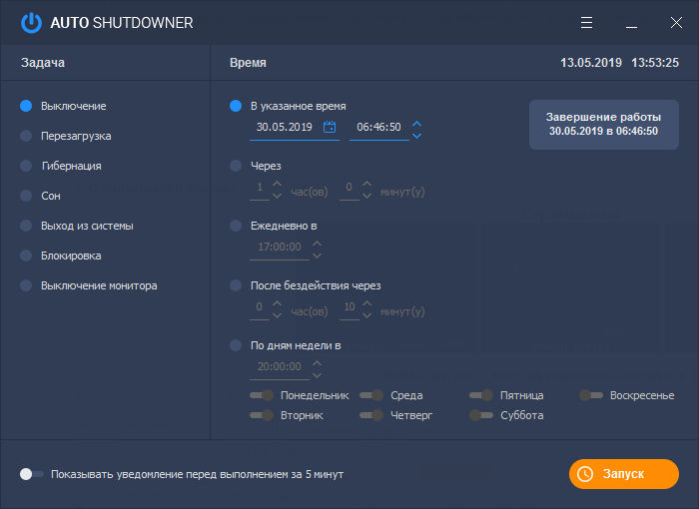Screen dimensions: 699x509
Task: Click the Auto Shutdowner power logo
Action: pos(32,22)
